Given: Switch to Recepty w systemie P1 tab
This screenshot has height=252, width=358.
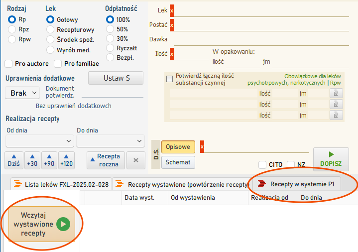Looking at the screenshot, I should coord(297,184).
